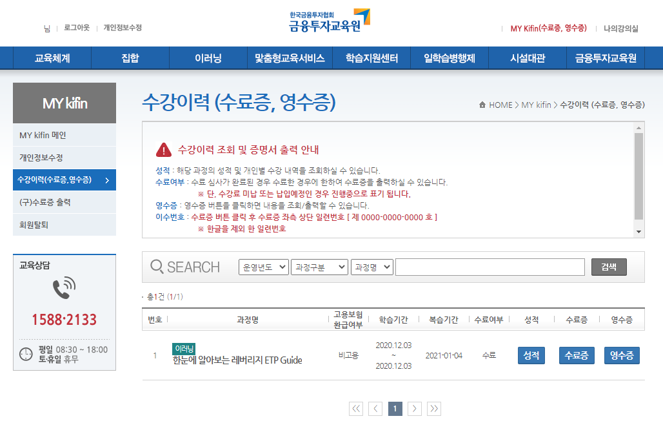The width and height of the screenshot is (663, 434).
Task: Click 고용보험 환급여부 column header
Action: tap(348, 320)
